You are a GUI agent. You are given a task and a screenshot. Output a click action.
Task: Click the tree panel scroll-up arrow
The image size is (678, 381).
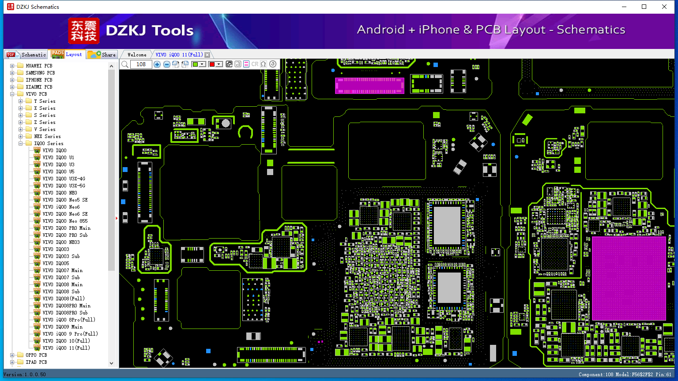pyautogui.click(x=111, y=66)
